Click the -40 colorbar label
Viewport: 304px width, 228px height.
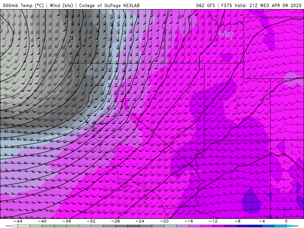pos(42,221)
